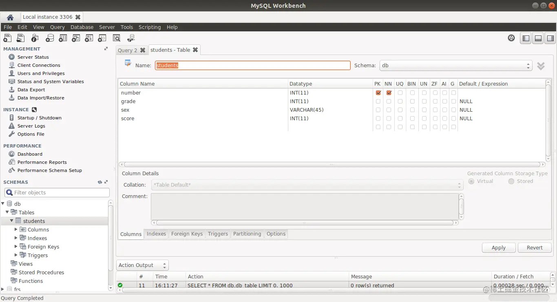Open the Database menu

pyautogui.click(x=82, y=27)
